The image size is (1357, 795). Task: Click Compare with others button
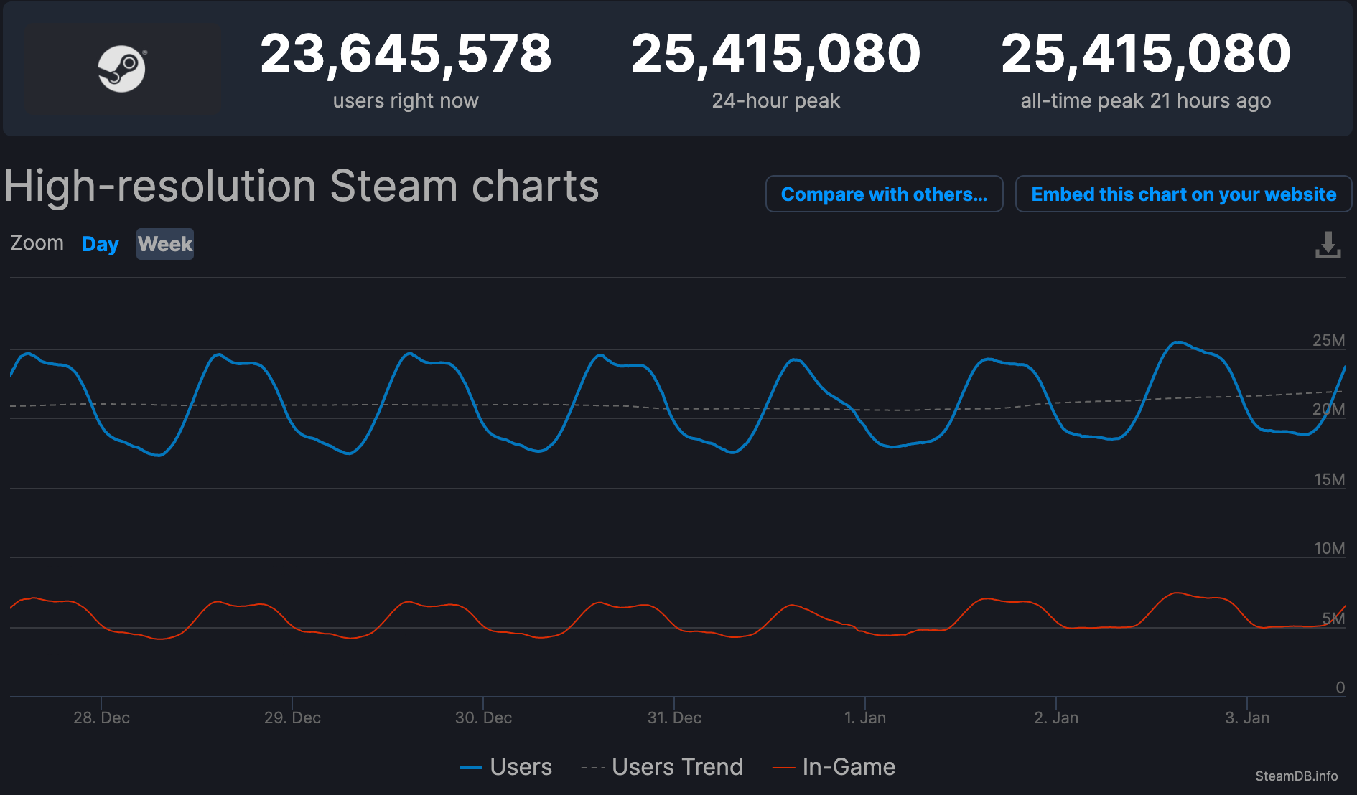pos(884,194)
